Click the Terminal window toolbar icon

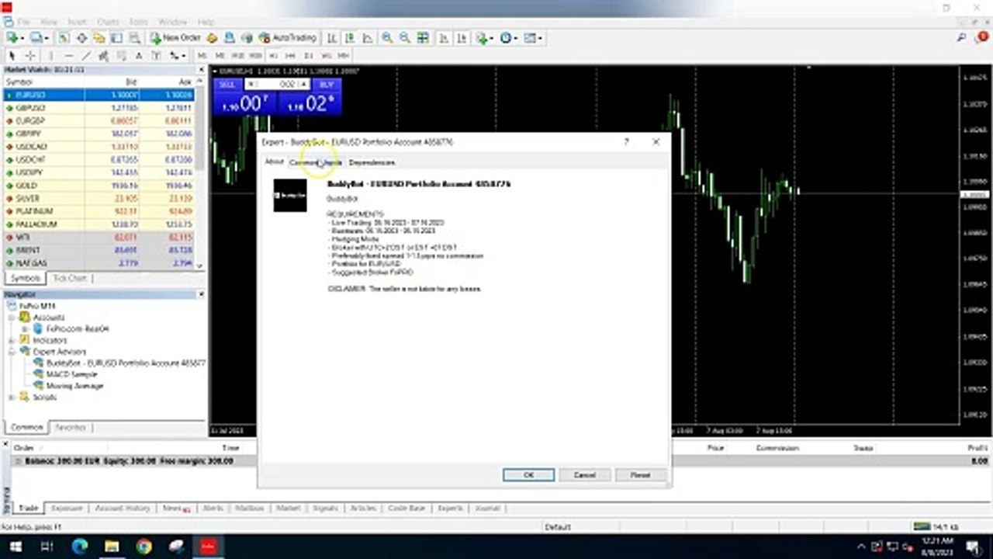click(116, 37)
